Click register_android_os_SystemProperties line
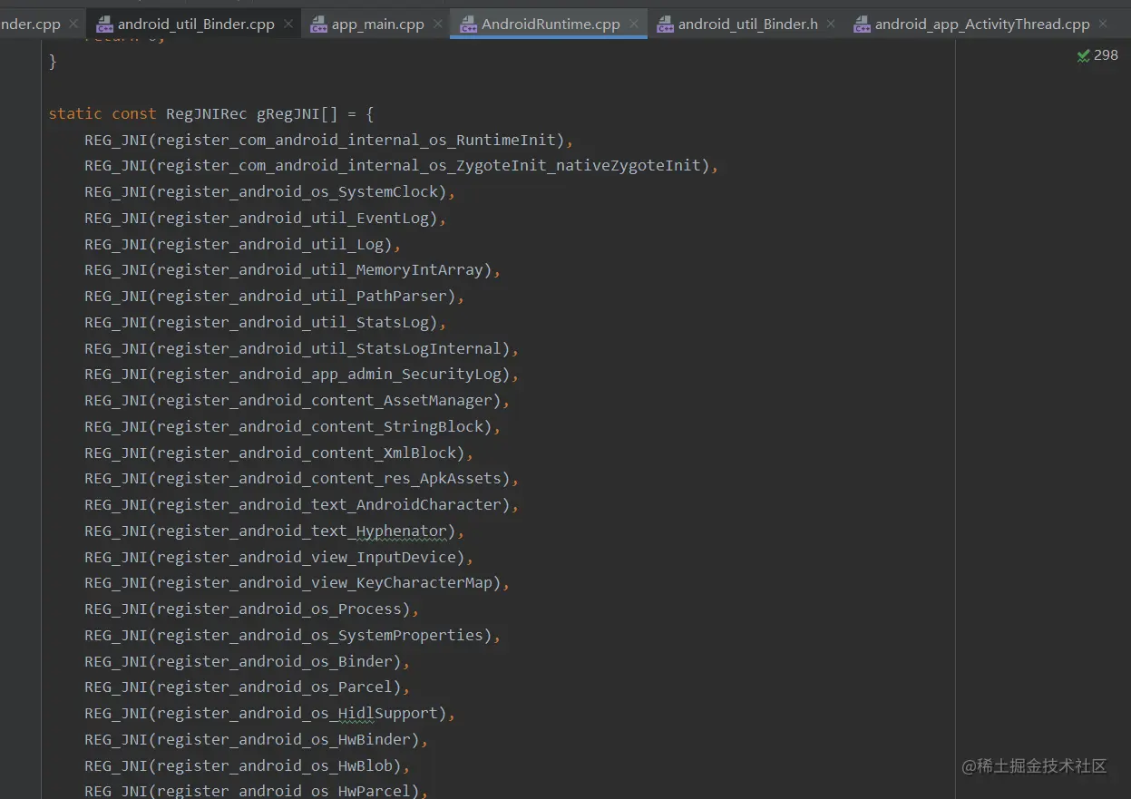 293,635
